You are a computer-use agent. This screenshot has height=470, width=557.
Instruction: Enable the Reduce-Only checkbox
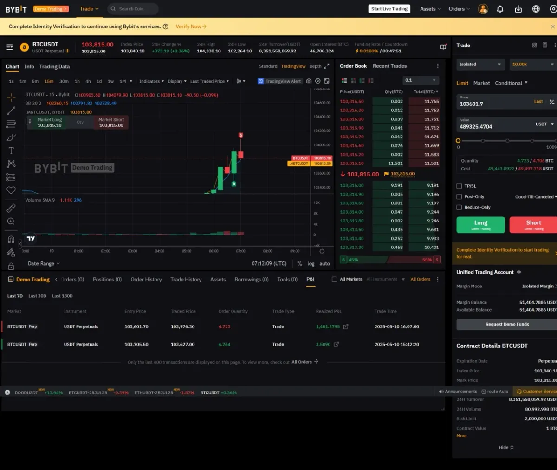pyautogui.click(x=459, y=207)
